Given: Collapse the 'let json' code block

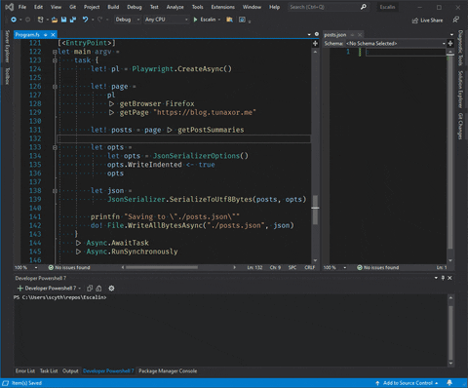Looking at the screenshot, I should (55, 191).
